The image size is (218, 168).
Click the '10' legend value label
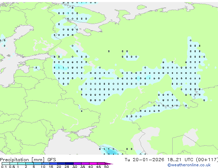(x=43, y=167)
